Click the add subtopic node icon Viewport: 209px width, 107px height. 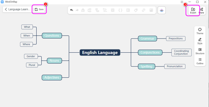[x=97, y=10]
